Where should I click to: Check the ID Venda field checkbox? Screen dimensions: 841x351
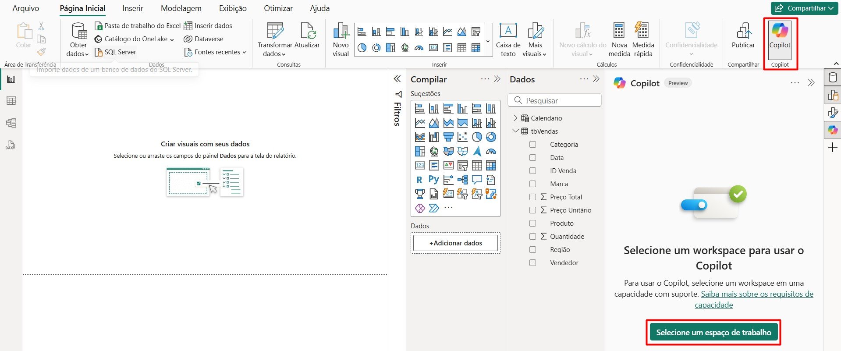tap(532, 171)
